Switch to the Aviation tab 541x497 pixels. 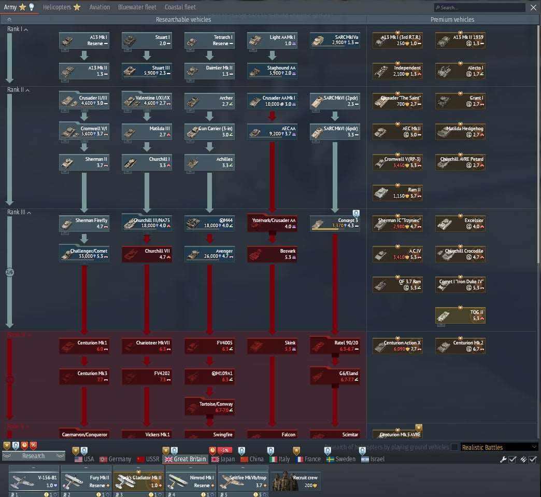tap(99, 7)
